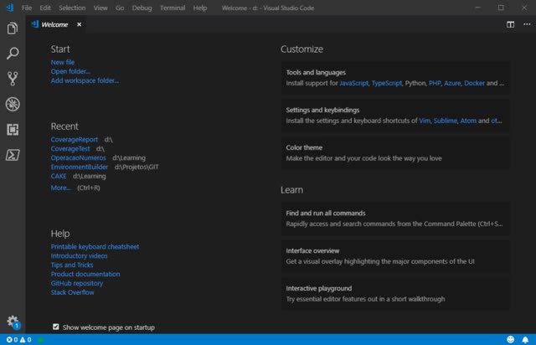
Task: Click the PHP language support link
Action: point(435,83)
